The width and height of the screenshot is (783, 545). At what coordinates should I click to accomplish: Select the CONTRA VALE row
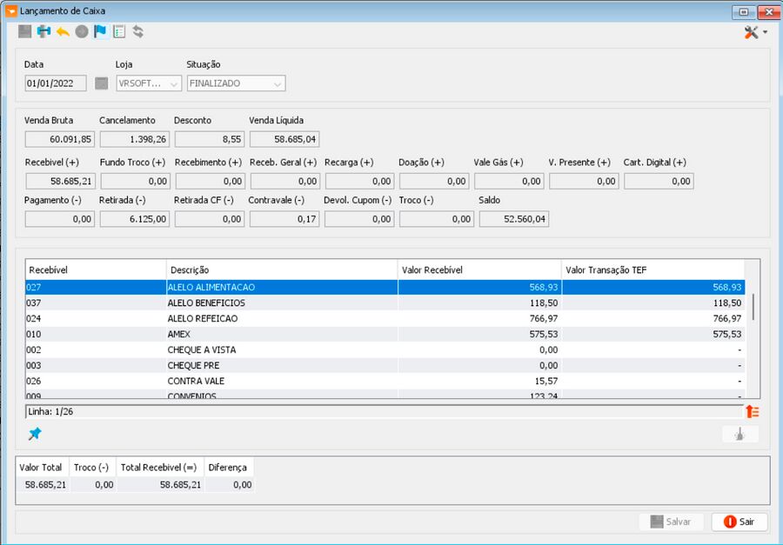[385, 381]
